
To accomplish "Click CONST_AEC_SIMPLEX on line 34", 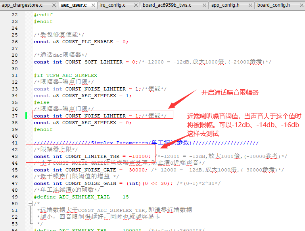I will click(x=89, y=96).
